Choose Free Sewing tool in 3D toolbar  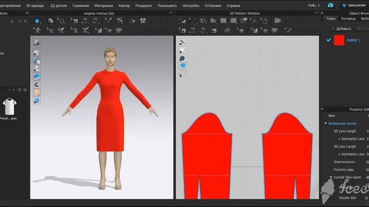tap(95, 21)
